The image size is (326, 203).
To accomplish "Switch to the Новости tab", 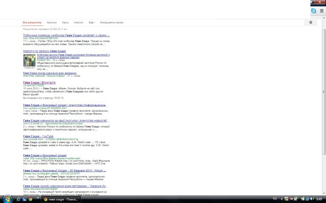I will pos(78,22).
